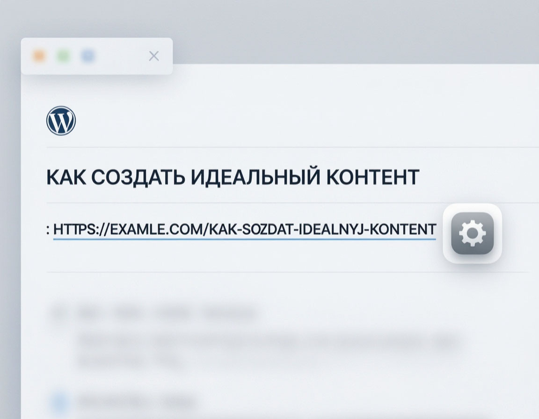Open the gear settings icon beside the URL
Image resolution: width=539 pixels, height=419 pixels.
pyautogui.click(x=472, y=233)
